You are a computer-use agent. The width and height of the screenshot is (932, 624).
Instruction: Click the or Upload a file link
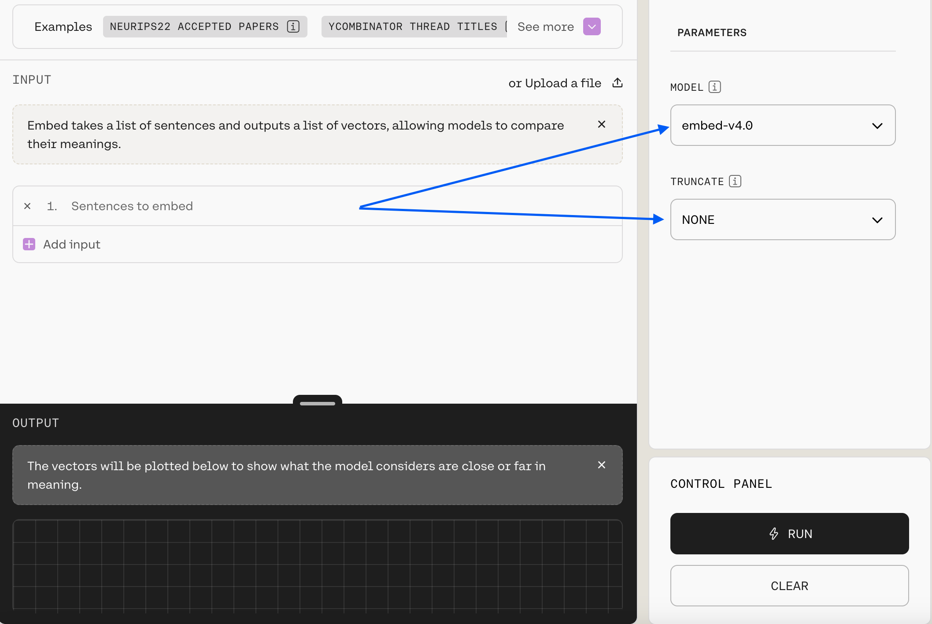pyautogui.click(x=555, y=83)
